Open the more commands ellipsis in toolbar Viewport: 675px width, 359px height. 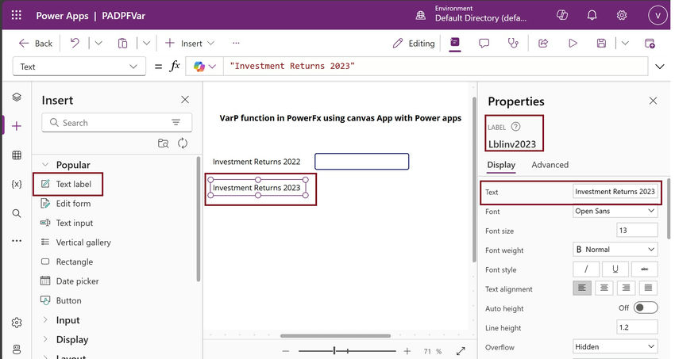[x=236, y=43]
